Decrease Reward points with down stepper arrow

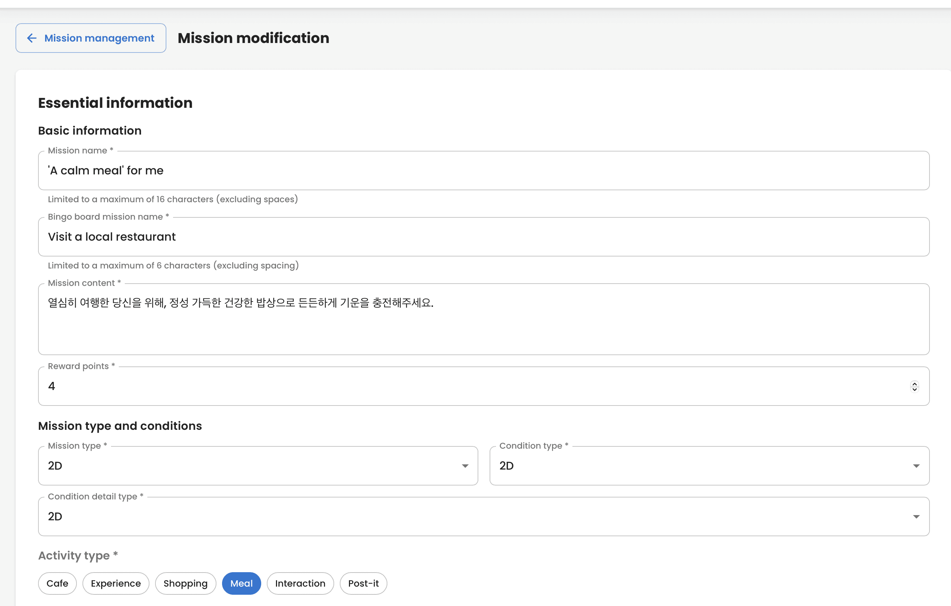914,389
